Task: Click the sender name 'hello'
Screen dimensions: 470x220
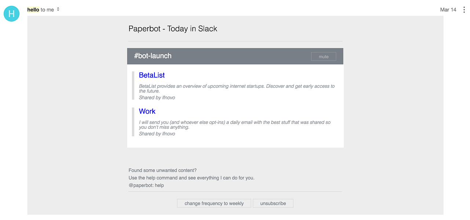Action: tap(33, 10)
